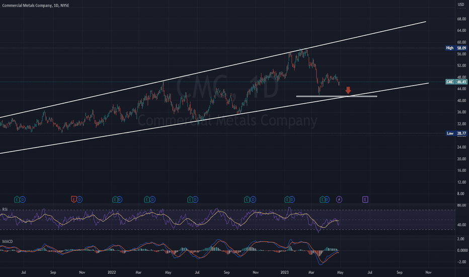The image size is (469, 277).
Task: Click the blue dividend D marker before Jul 2021
Action: pyautogui.click(x=23, y=199)
